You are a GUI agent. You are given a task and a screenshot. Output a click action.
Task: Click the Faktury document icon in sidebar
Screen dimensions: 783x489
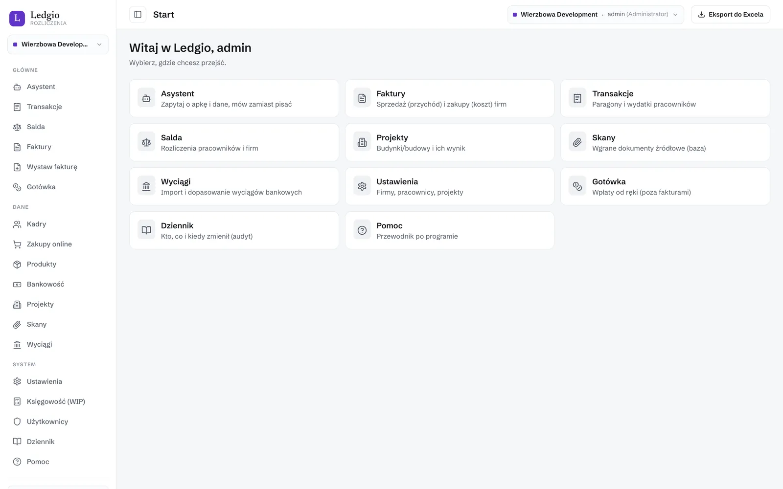(x=17, y=147)
